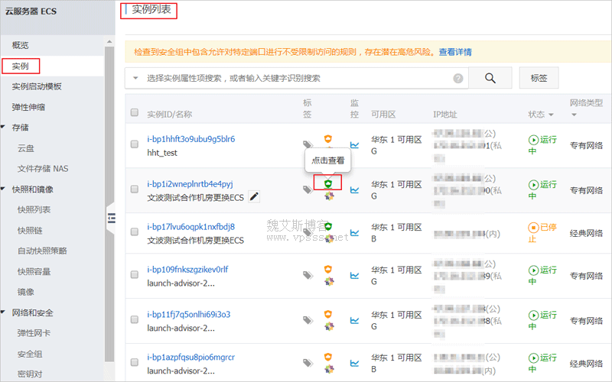Click the tag icon for i-bp109fnkszgzikev0rlf
Screen dimensions: 612x382
tap(308, 275)
